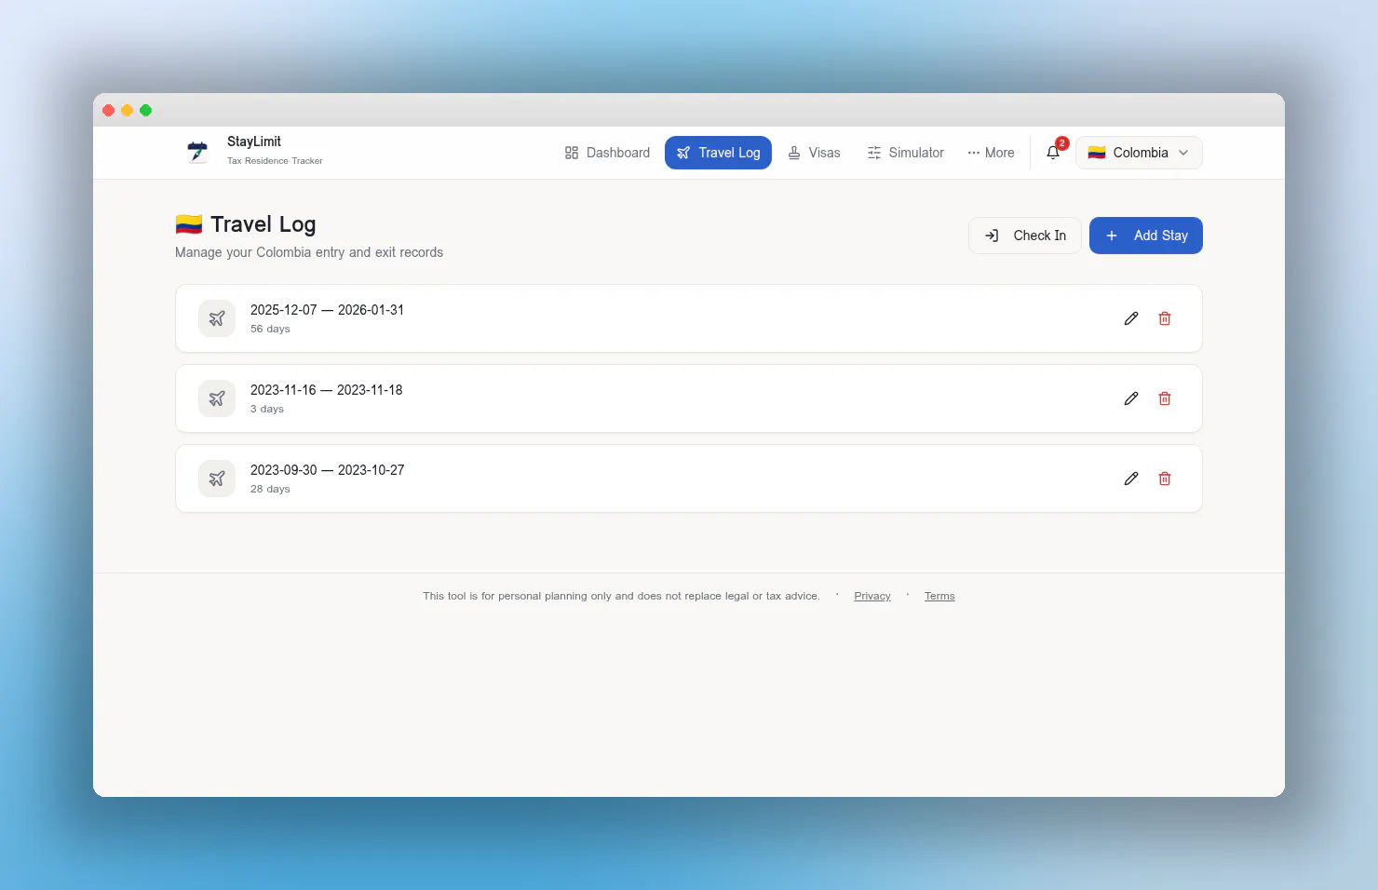Maximize the window with green button

[145, 110]
